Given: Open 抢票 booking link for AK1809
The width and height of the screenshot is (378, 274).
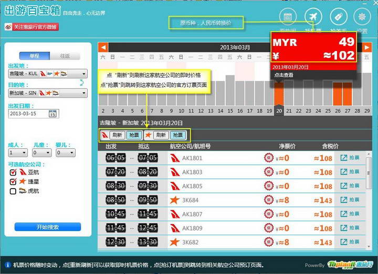Looking at the screenshot, I should point(350,227).
